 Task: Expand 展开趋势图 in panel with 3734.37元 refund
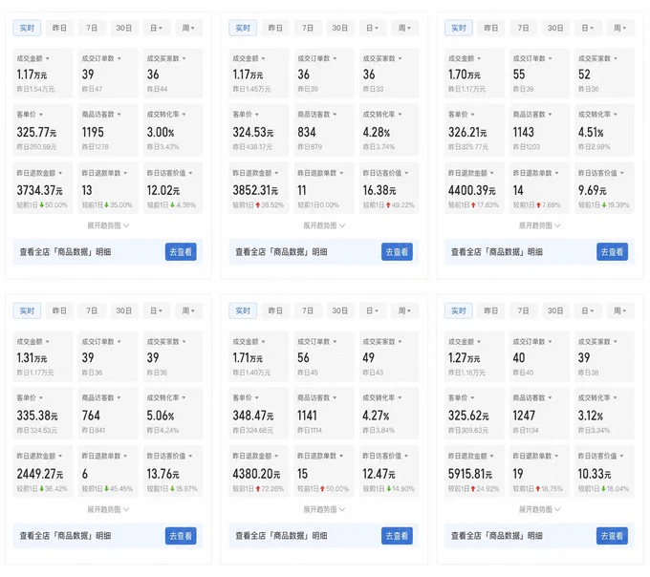108,225
